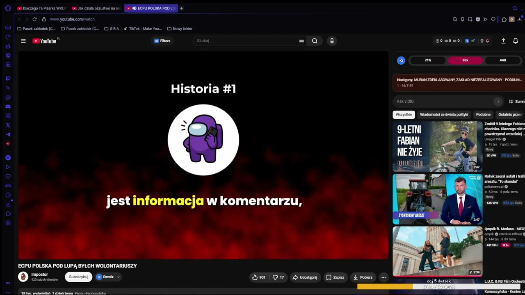The width and height of the screenshot is (525, 295).
Task: Open the ad-blocker shield icon
Action: tap(478, 19)
